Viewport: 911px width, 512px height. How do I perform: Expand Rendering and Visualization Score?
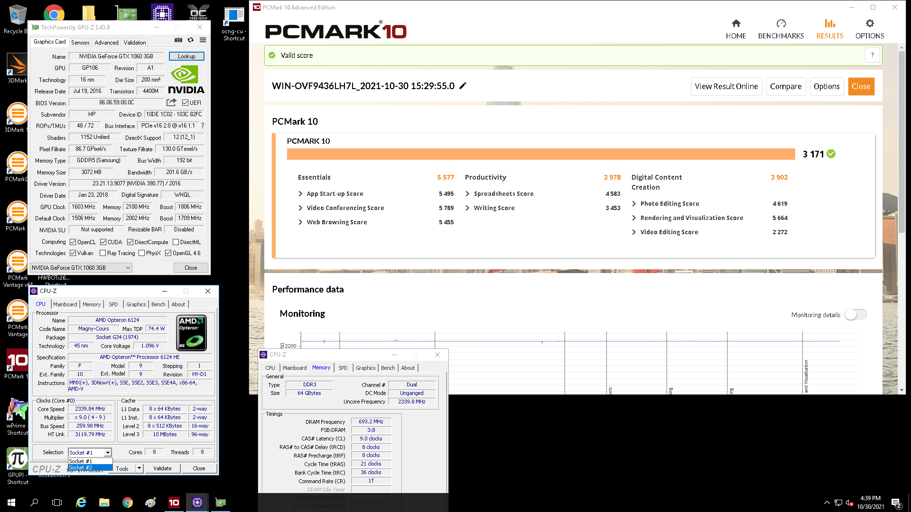[x=634, y=218]
